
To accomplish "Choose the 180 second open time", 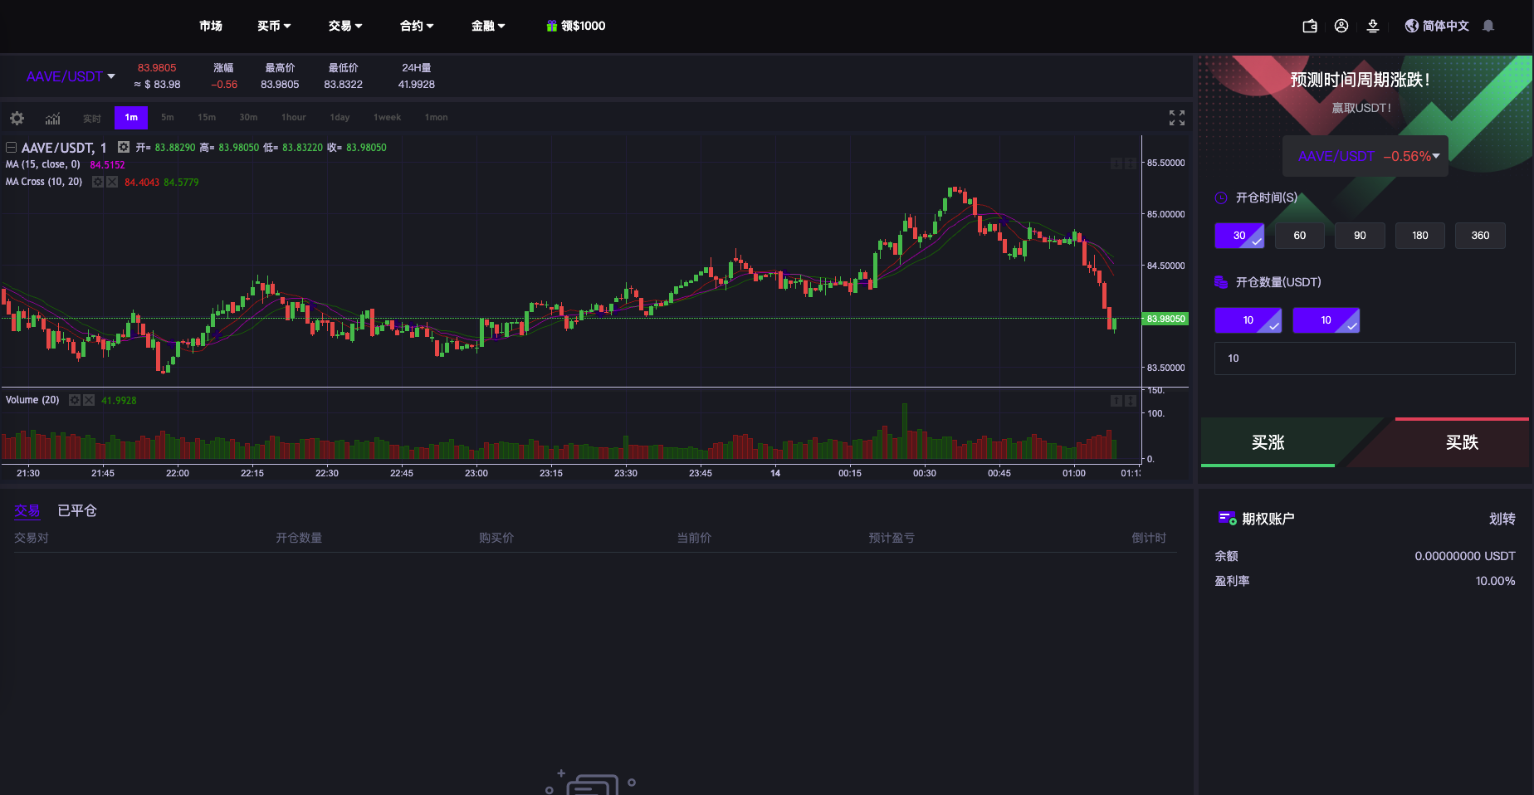I will (x=1419, y=236).
